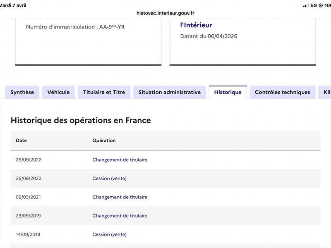Click Cession (vente) dated 14/09/2019

click(x=109, y=234)
